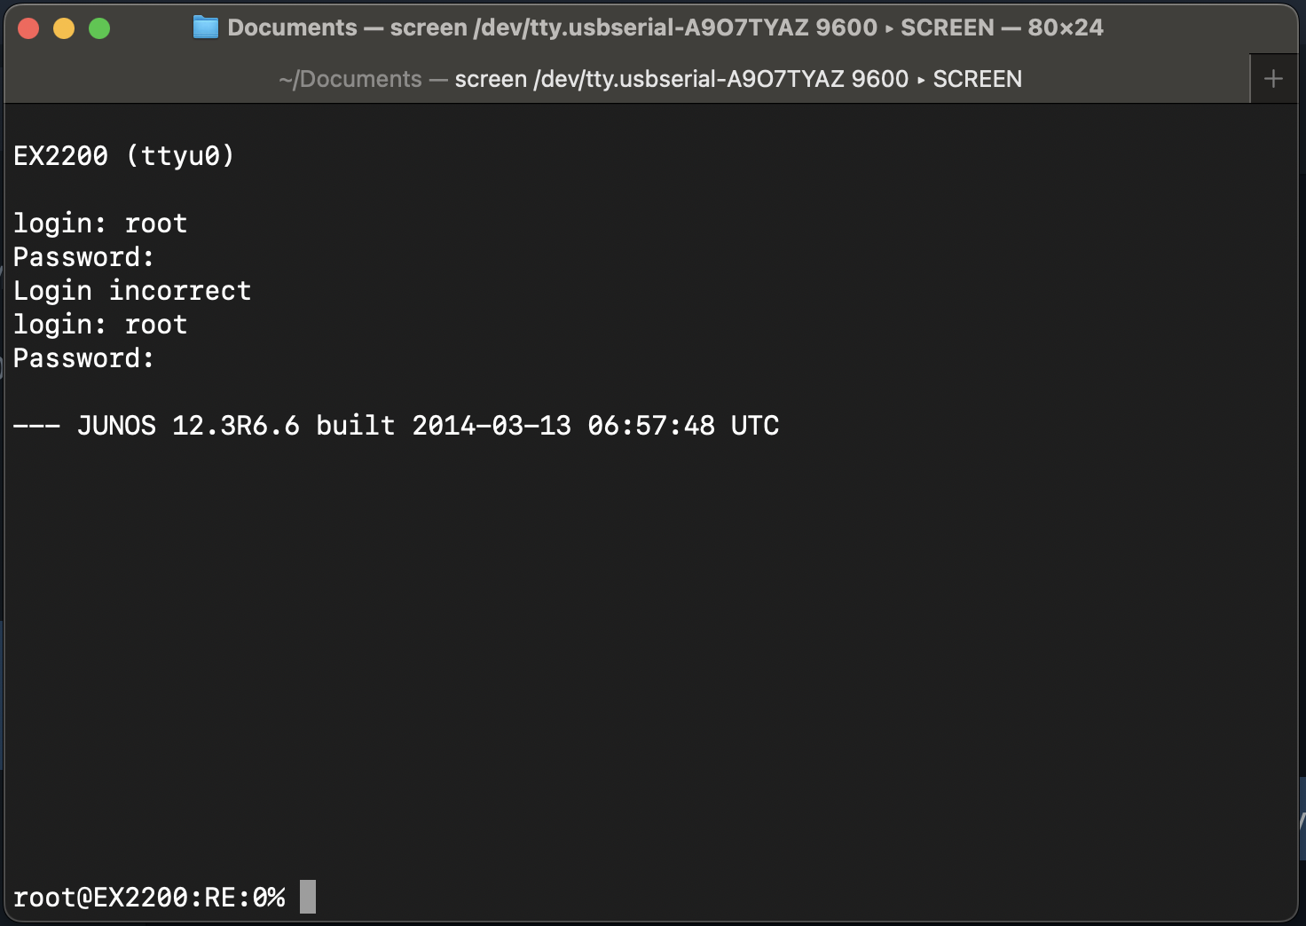Minimize the window using the yellow button
The width and height of the screenshot is (1306, 926).
click(x=64, y=28)
